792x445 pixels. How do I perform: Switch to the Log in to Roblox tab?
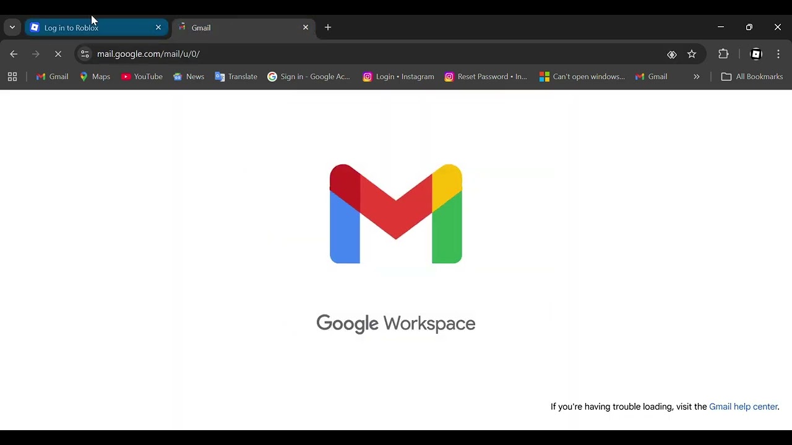point(96,28)
